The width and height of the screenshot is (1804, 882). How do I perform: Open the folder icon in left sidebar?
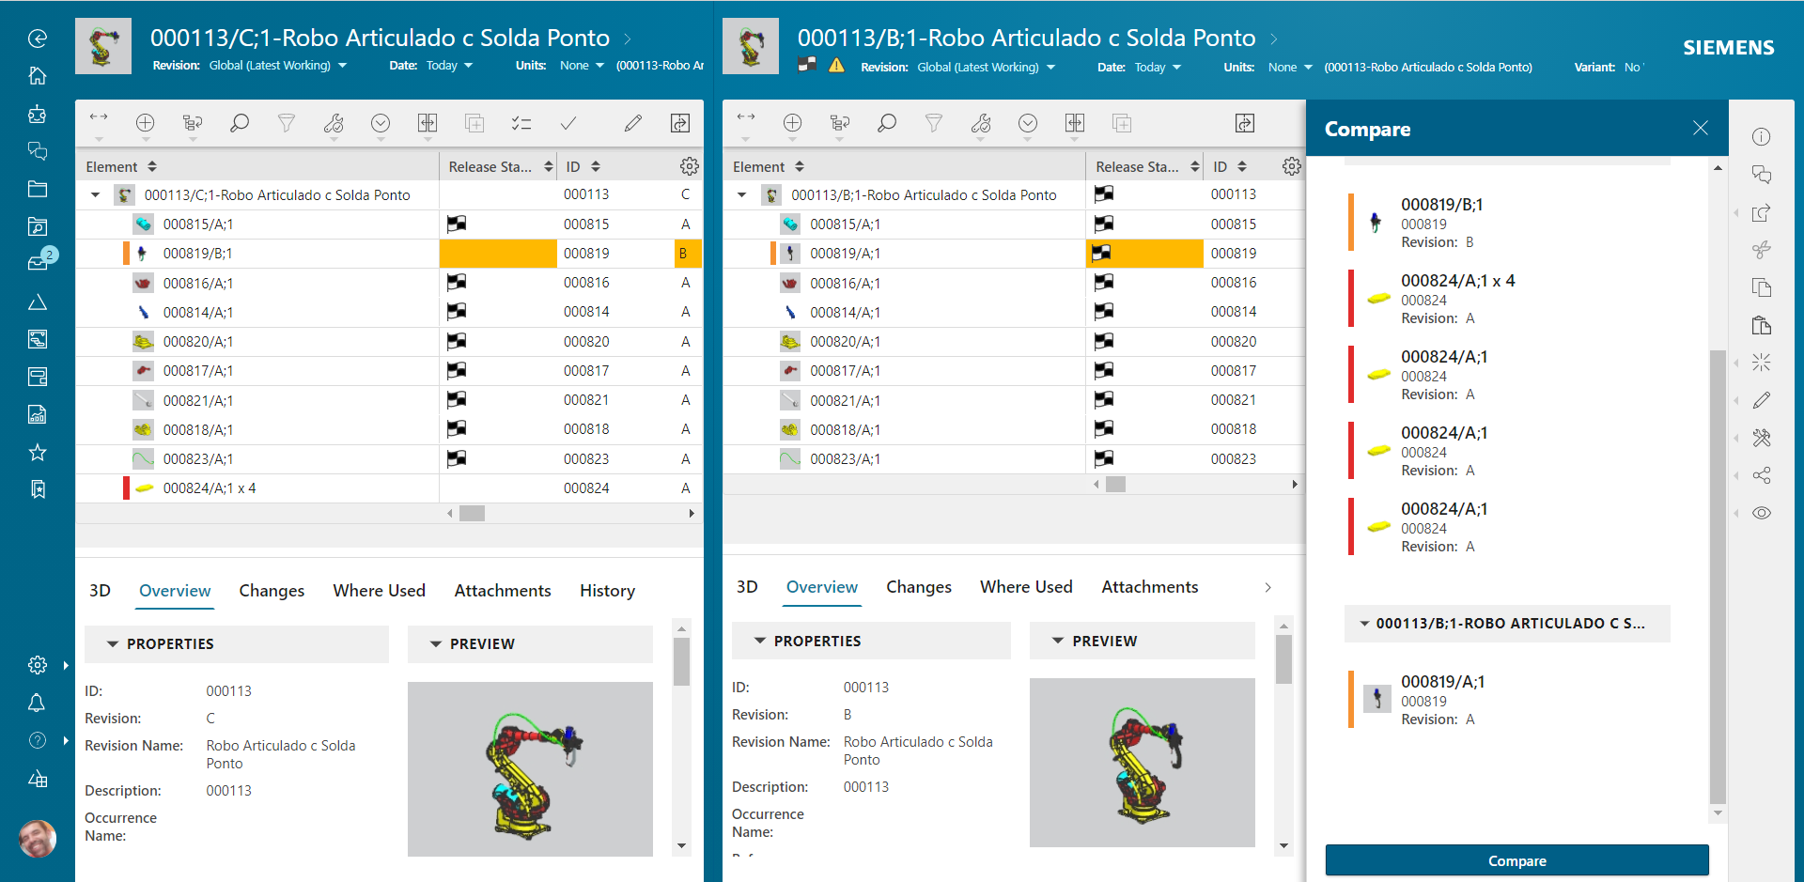tap(38, 189)
